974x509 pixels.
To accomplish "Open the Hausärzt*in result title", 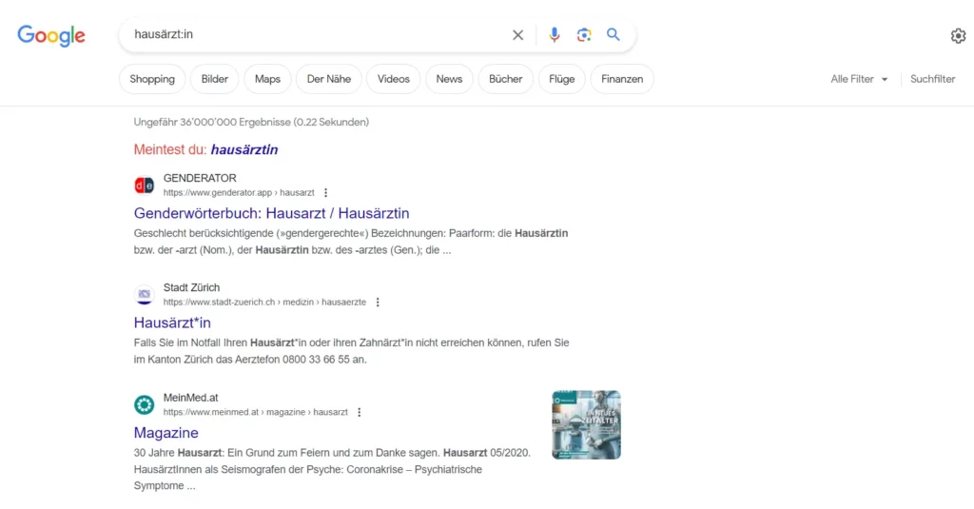I will 172,323.
